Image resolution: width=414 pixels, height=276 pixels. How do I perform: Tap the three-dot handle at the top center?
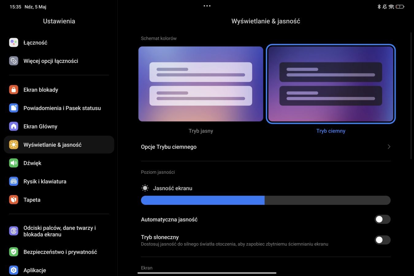(x=207, y=6)
